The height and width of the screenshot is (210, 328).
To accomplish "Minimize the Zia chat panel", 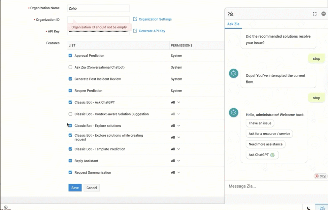I will (x=324, y=14).
